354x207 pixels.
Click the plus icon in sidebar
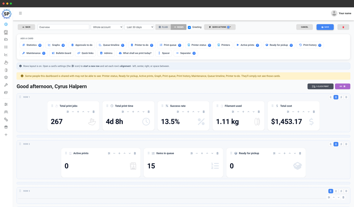point(6,135)
